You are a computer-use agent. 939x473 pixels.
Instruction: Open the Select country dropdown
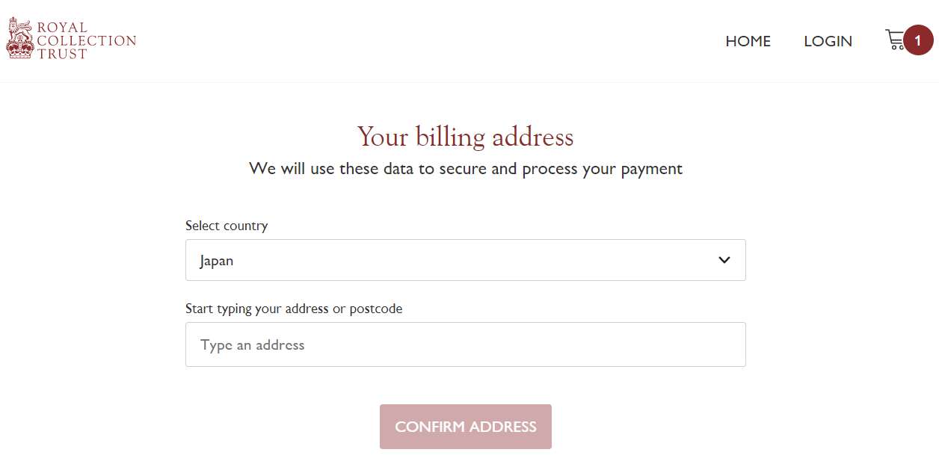point(465,260)
